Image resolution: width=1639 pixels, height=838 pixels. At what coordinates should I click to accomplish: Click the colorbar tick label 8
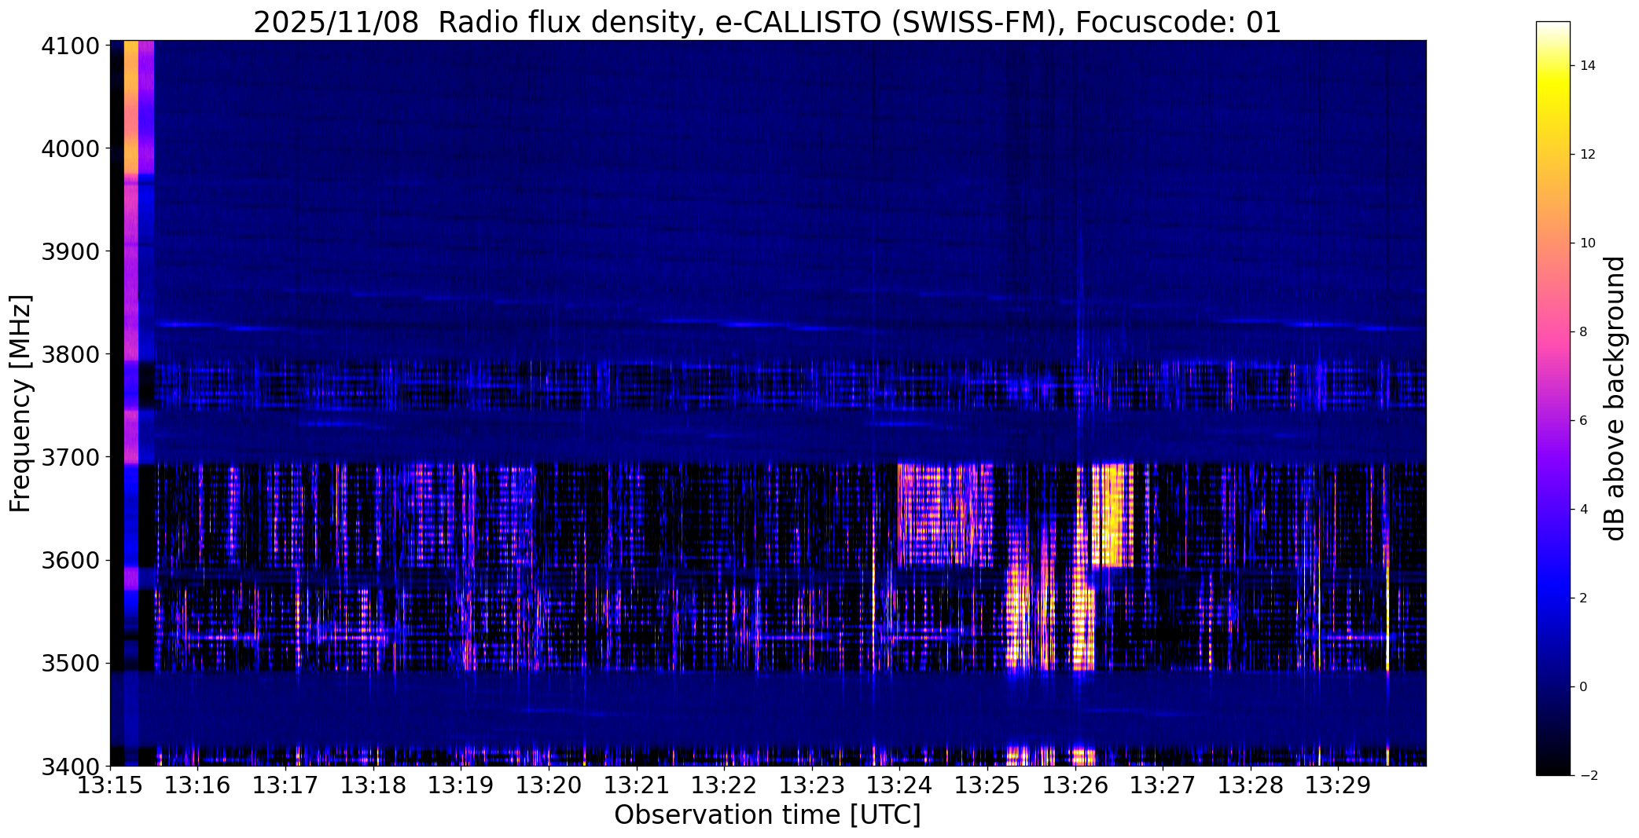1583,332
